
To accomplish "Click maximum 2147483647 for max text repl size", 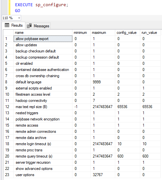I will tap(103, 107).
